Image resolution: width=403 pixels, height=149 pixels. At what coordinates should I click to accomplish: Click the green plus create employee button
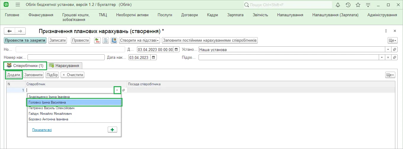coord(112,130)
